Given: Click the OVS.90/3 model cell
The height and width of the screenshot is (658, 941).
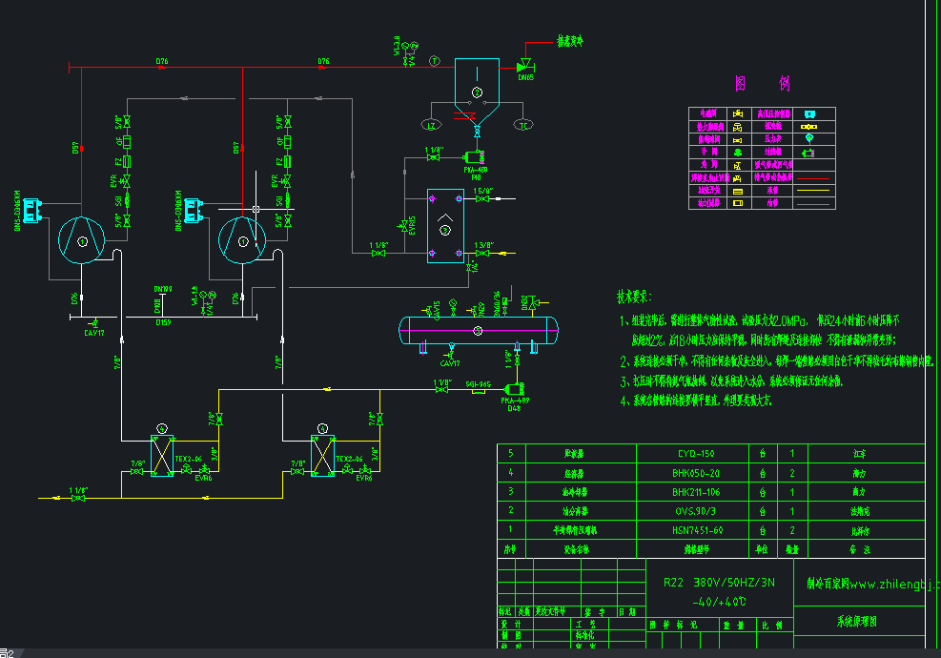Looking at the screenshot, I should point(696,511).
